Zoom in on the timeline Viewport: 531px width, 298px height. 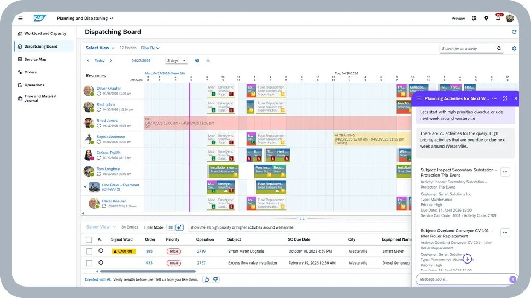coord(197,61)
